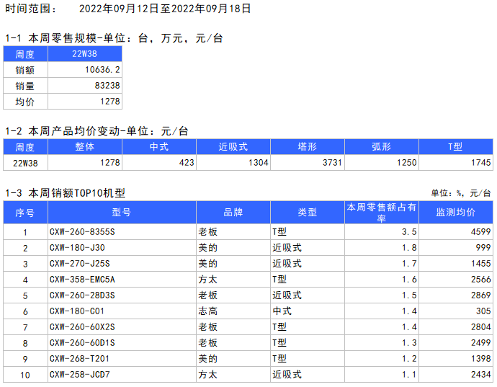Select price 2499 for CXW-260-60D1S
497x387 pixels.
point(481,343)
